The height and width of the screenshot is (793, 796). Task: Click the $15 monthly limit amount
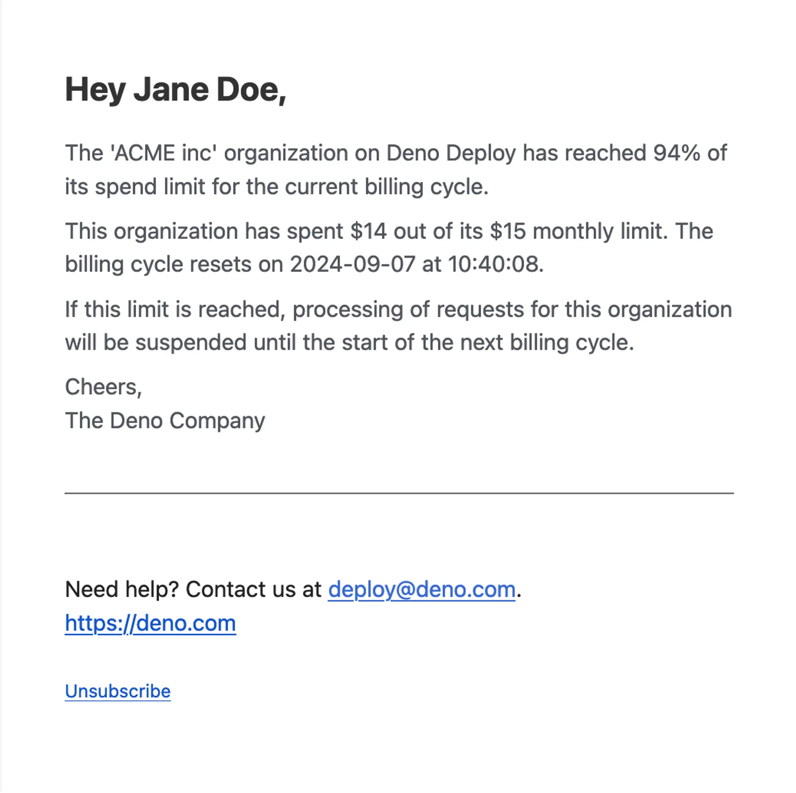tap(507, 231)
